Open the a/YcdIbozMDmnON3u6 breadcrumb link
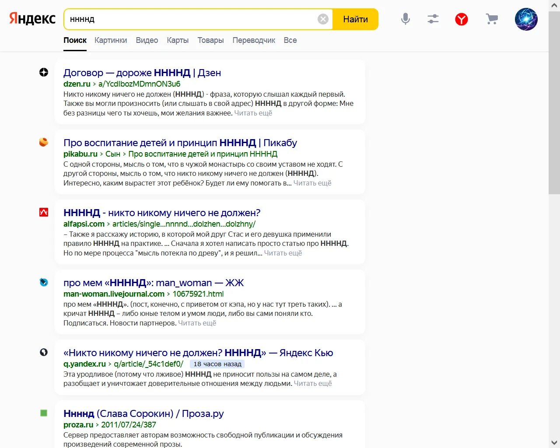Image resolution: width=560 pixels, height=448 pixels. [139, 84]
